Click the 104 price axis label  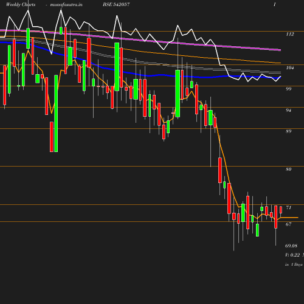coord(290,67)
